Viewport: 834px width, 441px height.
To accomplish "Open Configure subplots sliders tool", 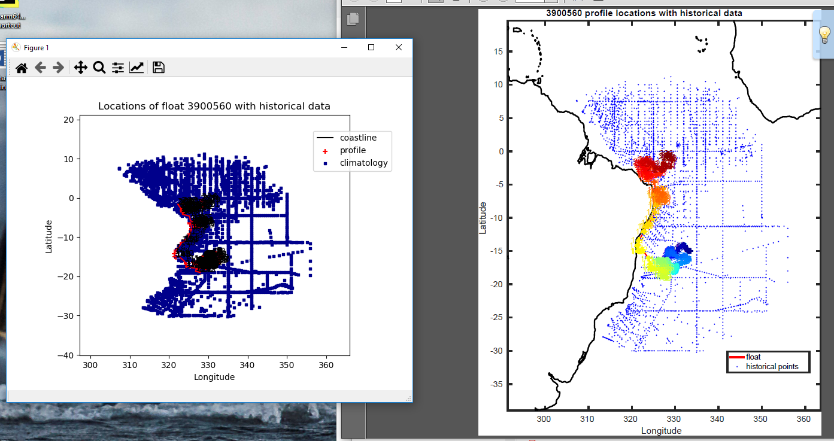I will coord(118,68).
